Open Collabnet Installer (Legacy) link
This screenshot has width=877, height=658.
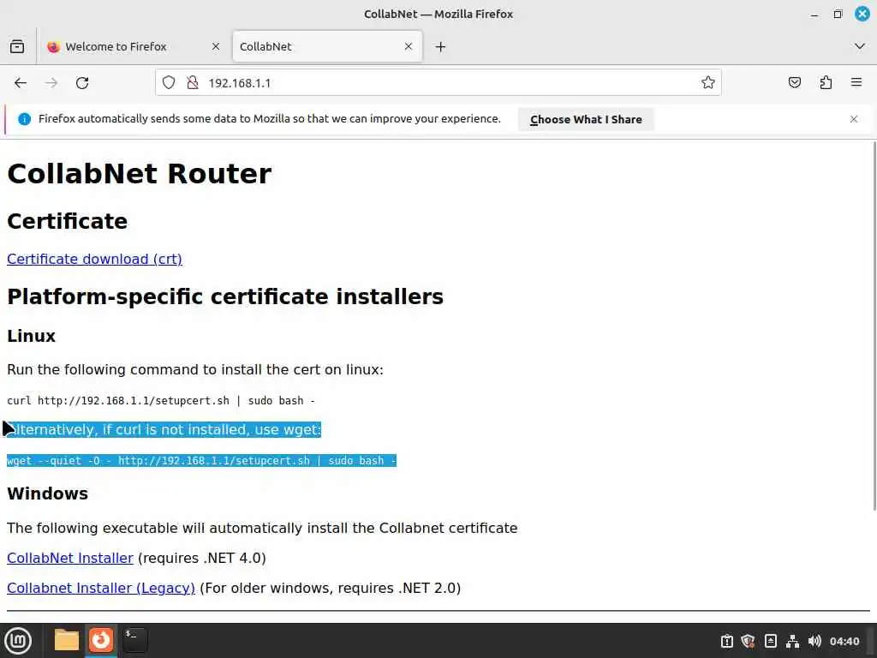[x=101, y=588]
